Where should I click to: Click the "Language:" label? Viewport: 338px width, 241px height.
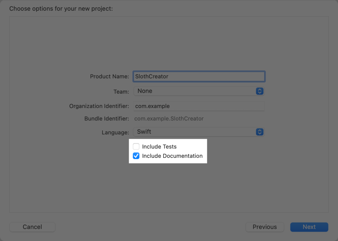tap(115, 132)
